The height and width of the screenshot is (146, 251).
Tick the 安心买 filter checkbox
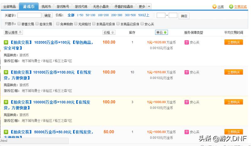pos(142,24)
